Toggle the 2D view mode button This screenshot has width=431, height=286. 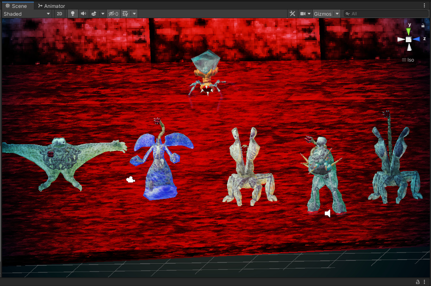(x=60, y=14)
